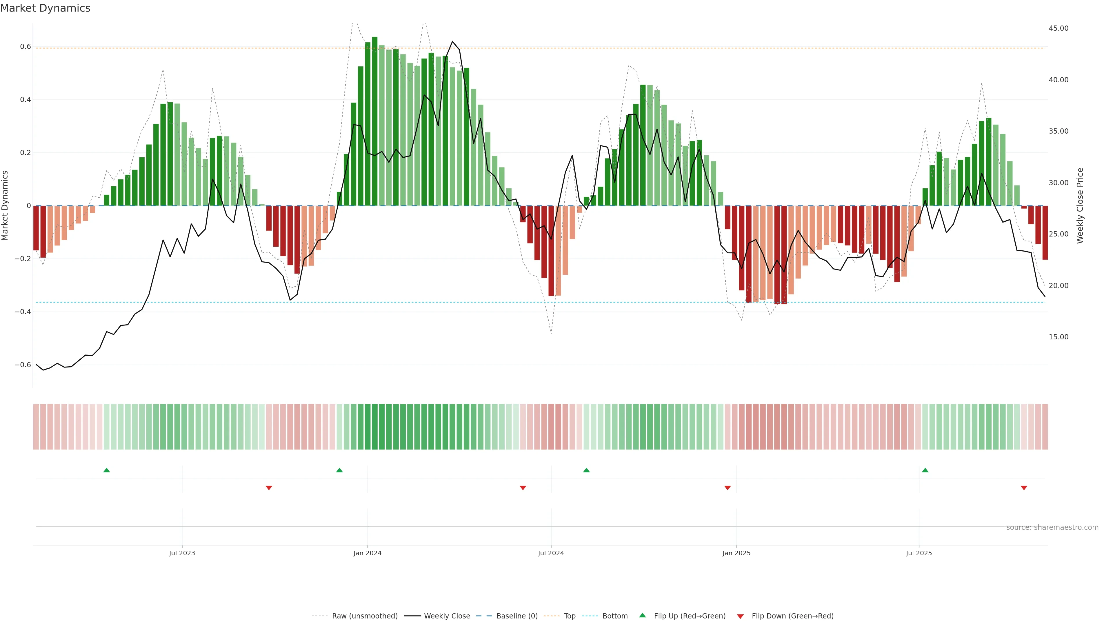Click the flip-up triangle before Jan 2024
1113x626 pixels.
pos(339,470)
